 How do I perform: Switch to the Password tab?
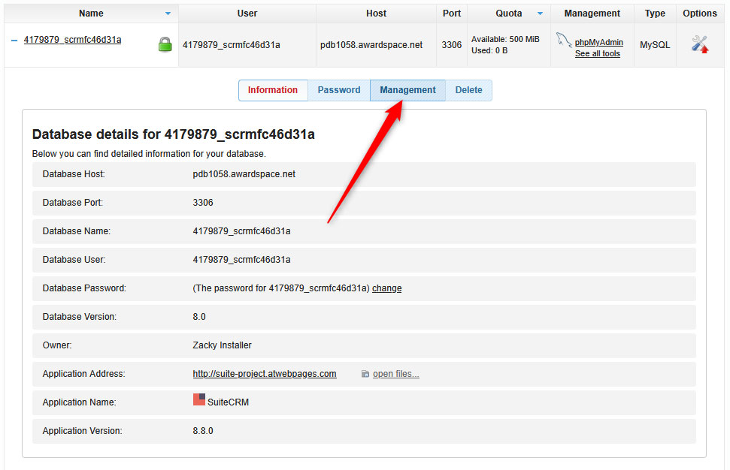click(339, 90)
